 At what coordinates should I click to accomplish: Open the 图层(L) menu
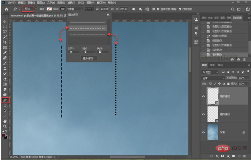(41, 2)
